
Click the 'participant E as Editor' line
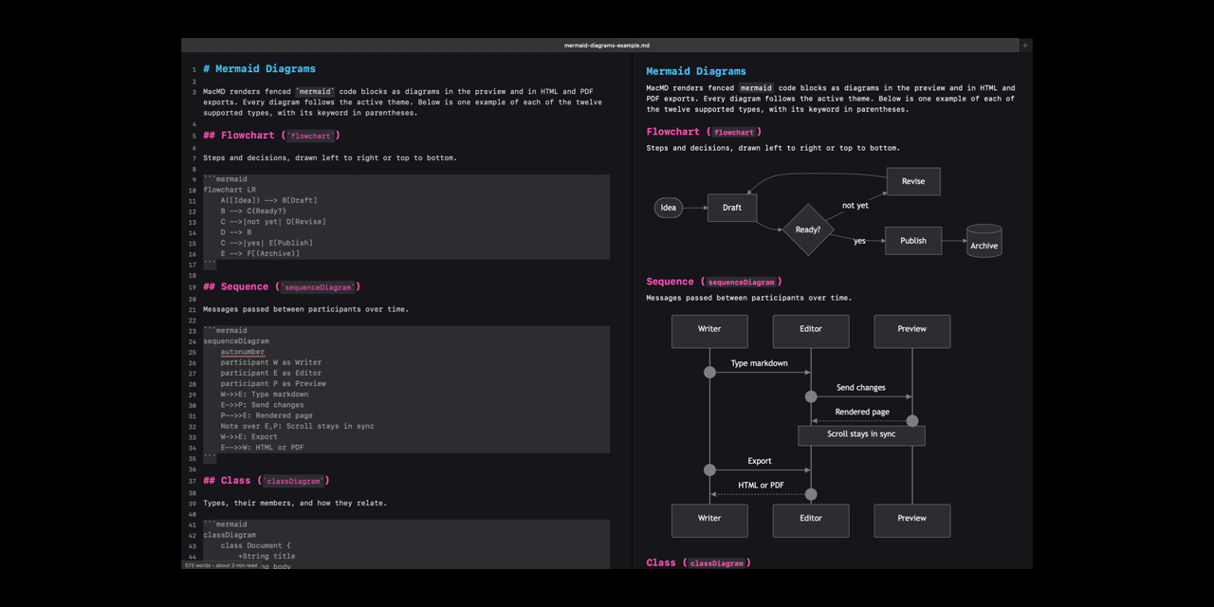tap(271, 373)
